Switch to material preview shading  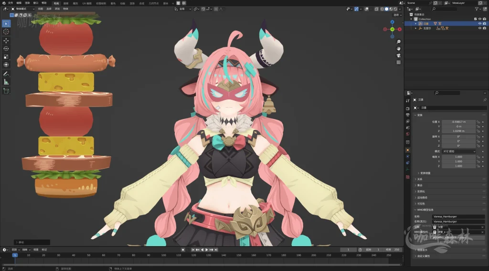coord(391,9)
